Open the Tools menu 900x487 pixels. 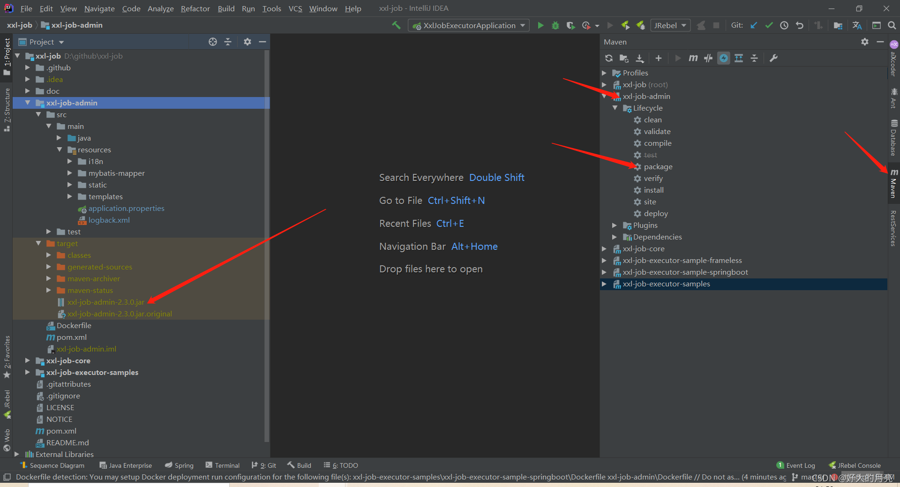(271, 8)
